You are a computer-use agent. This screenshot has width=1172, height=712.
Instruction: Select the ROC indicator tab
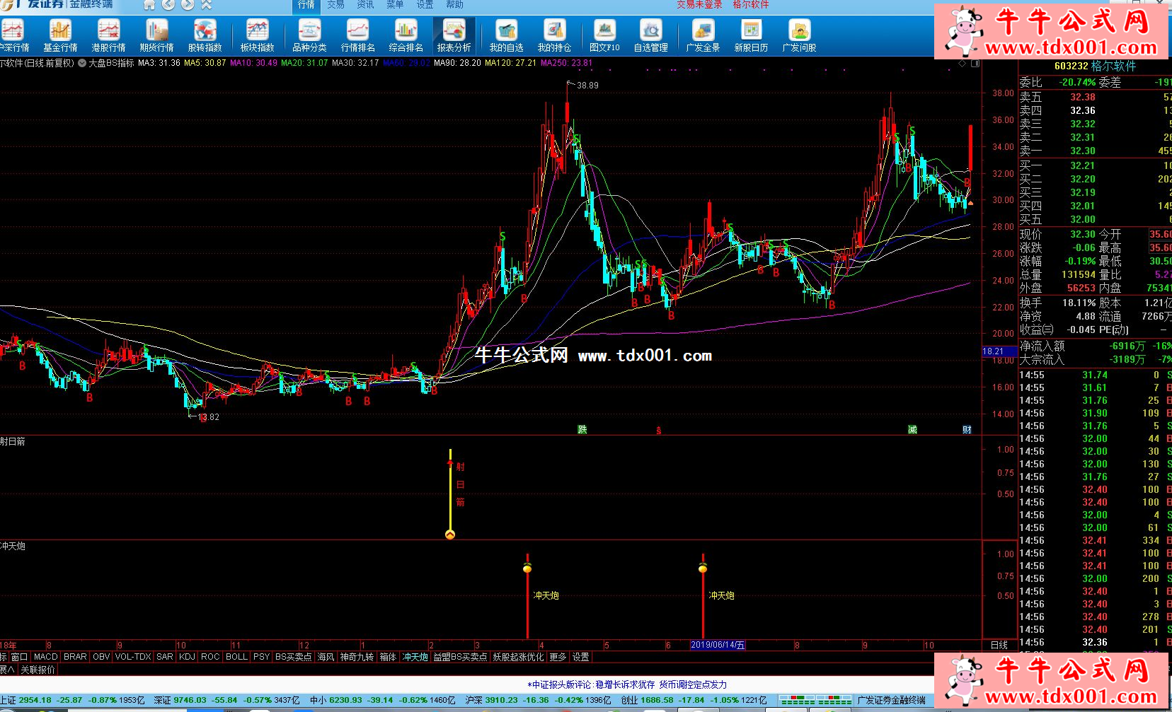click(x=210, y=657)
